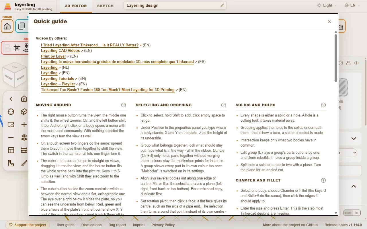Open the Layerling CAD Videos link

pyautogui.click(x=60, y=51)
